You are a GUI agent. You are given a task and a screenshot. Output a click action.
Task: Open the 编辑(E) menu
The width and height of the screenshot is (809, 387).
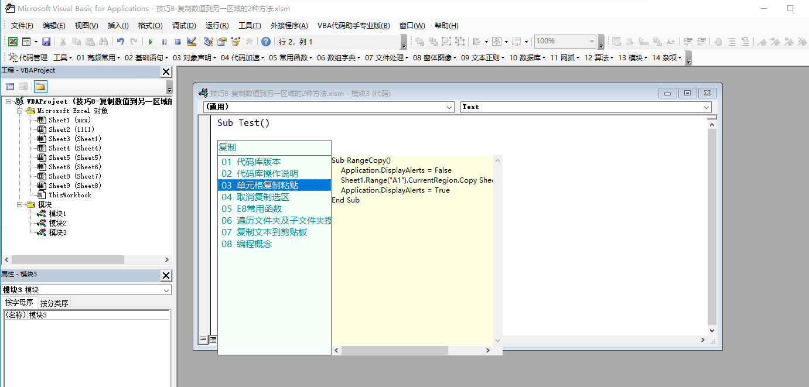point(54,26)
